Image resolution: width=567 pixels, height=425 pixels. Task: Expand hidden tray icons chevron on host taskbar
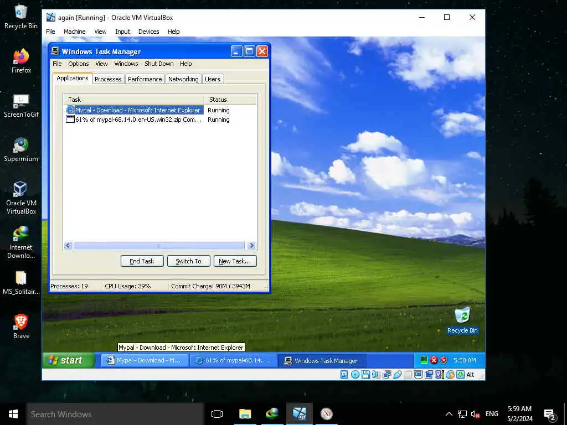[x=449, y=414]
